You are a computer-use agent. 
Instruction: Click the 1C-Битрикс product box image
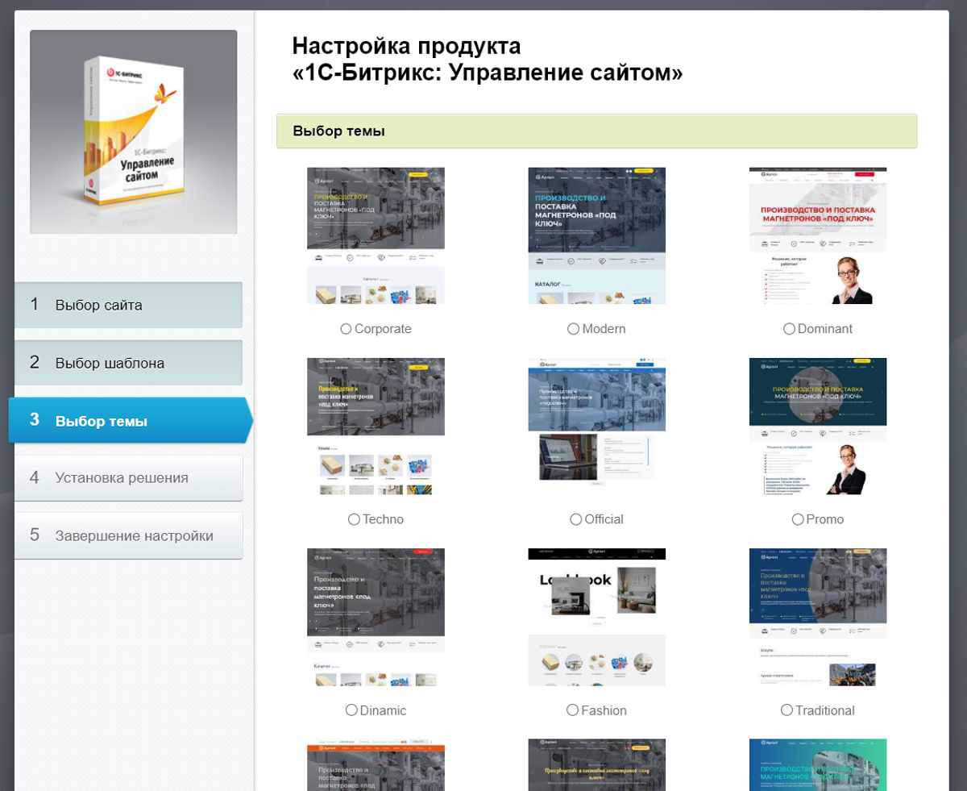tap(134, 132)
